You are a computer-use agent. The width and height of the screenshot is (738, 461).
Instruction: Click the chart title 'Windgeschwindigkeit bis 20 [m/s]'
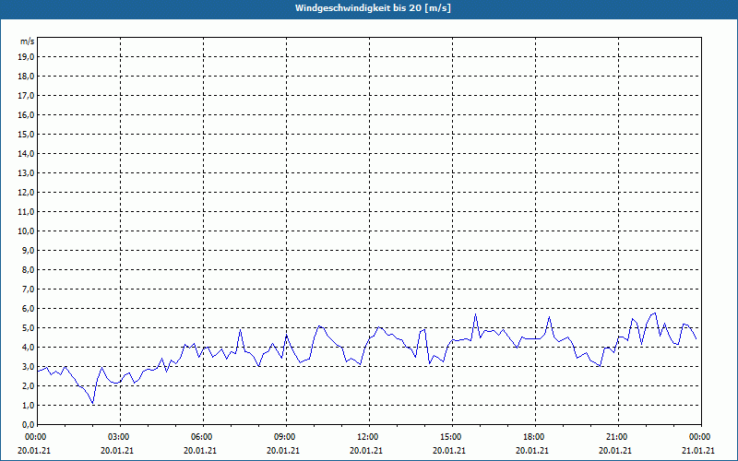(373, 8)
